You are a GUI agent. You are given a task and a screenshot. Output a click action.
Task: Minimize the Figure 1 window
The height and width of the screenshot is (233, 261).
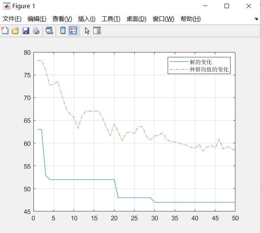pyautogui.click(x=205, y=6)
